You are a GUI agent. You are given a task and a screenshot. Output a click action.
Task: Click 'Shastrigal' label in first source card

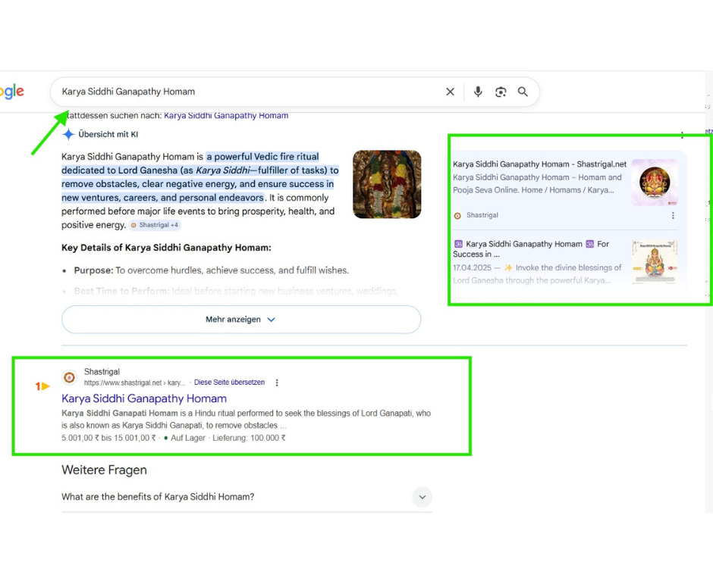(x=482, y=215)
